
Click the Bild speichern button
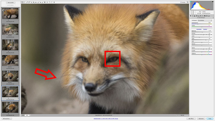point(7,119)
